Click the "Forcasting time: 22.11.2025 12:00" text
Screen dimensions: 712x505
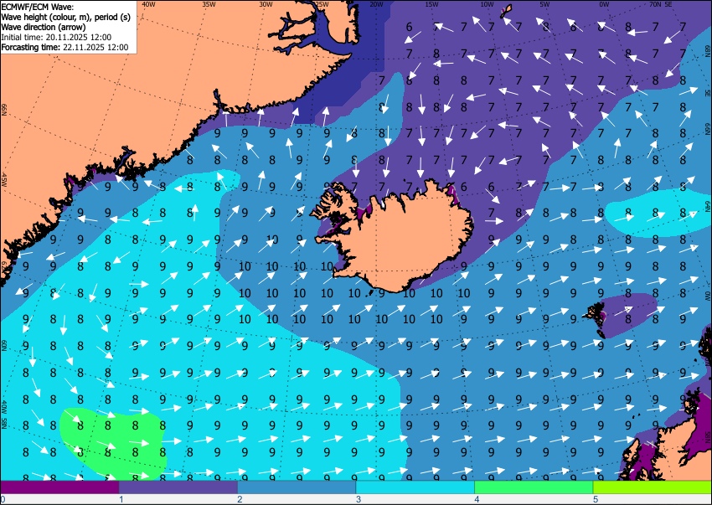[x=64, y=47]
